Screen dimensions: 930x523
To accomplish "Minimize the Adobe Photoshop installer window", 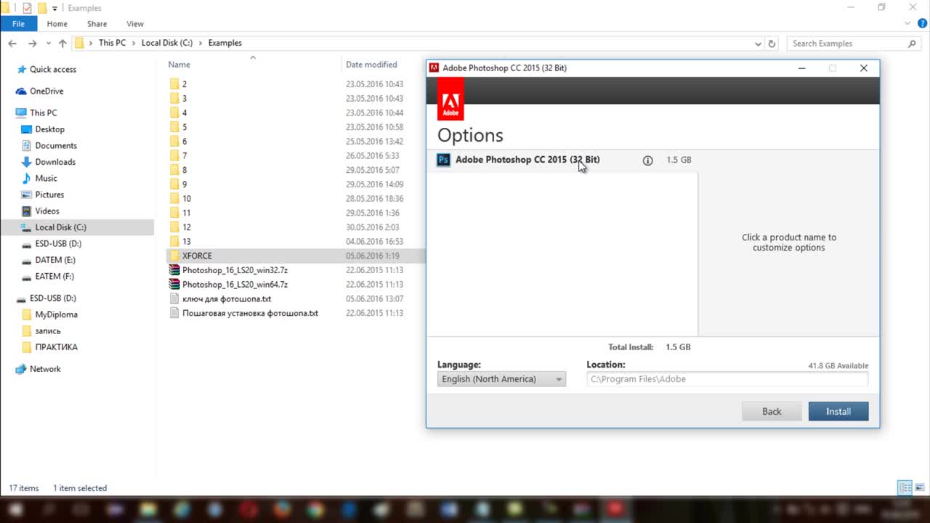I will point(801,68).
